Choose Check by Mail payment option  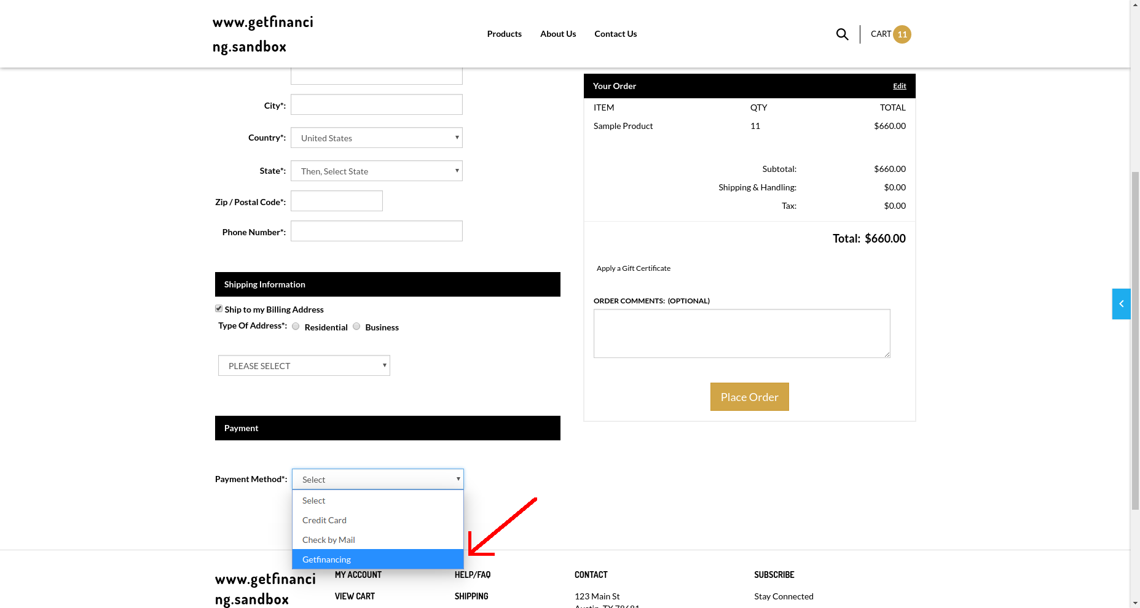pos(378,540)
